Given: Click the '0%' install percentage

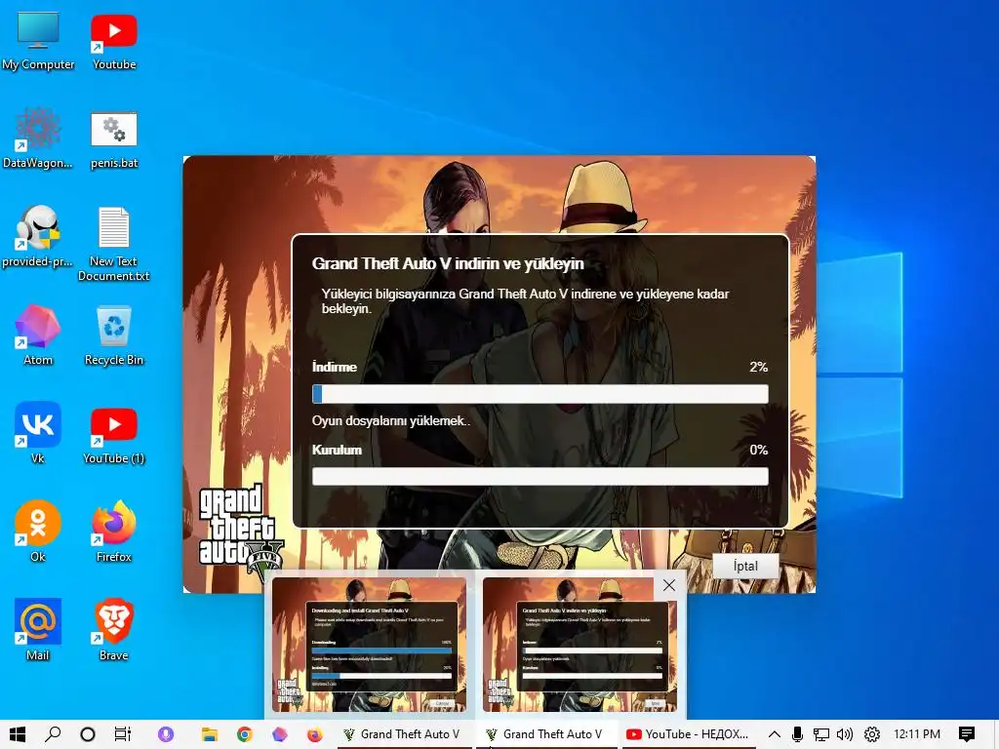Looking at the screenshot, I should [758, 450].
